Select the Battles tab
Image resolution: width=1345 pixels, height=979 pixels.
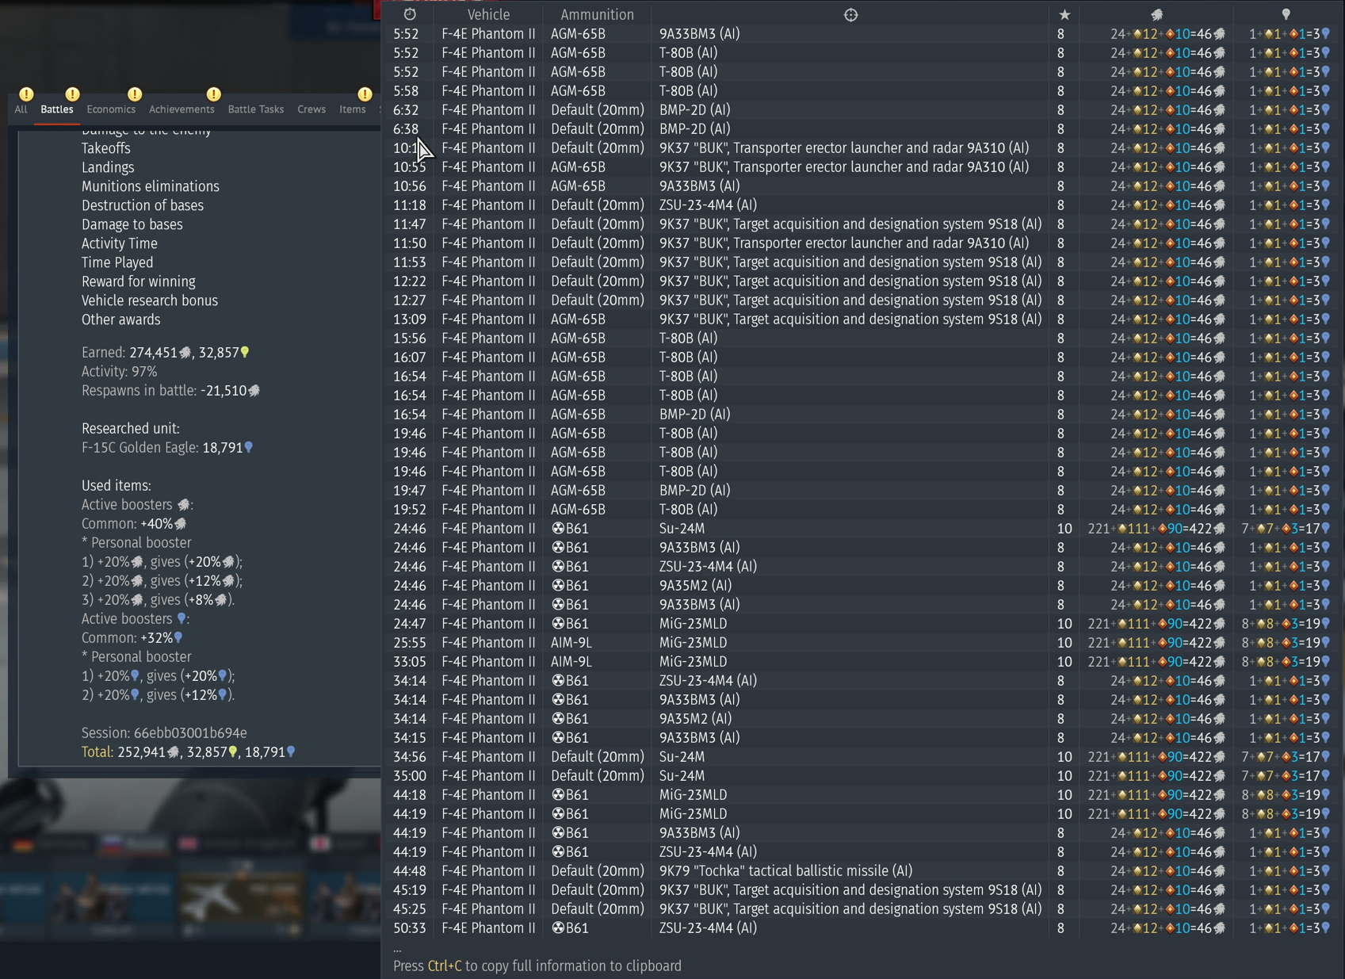(57, 109)
